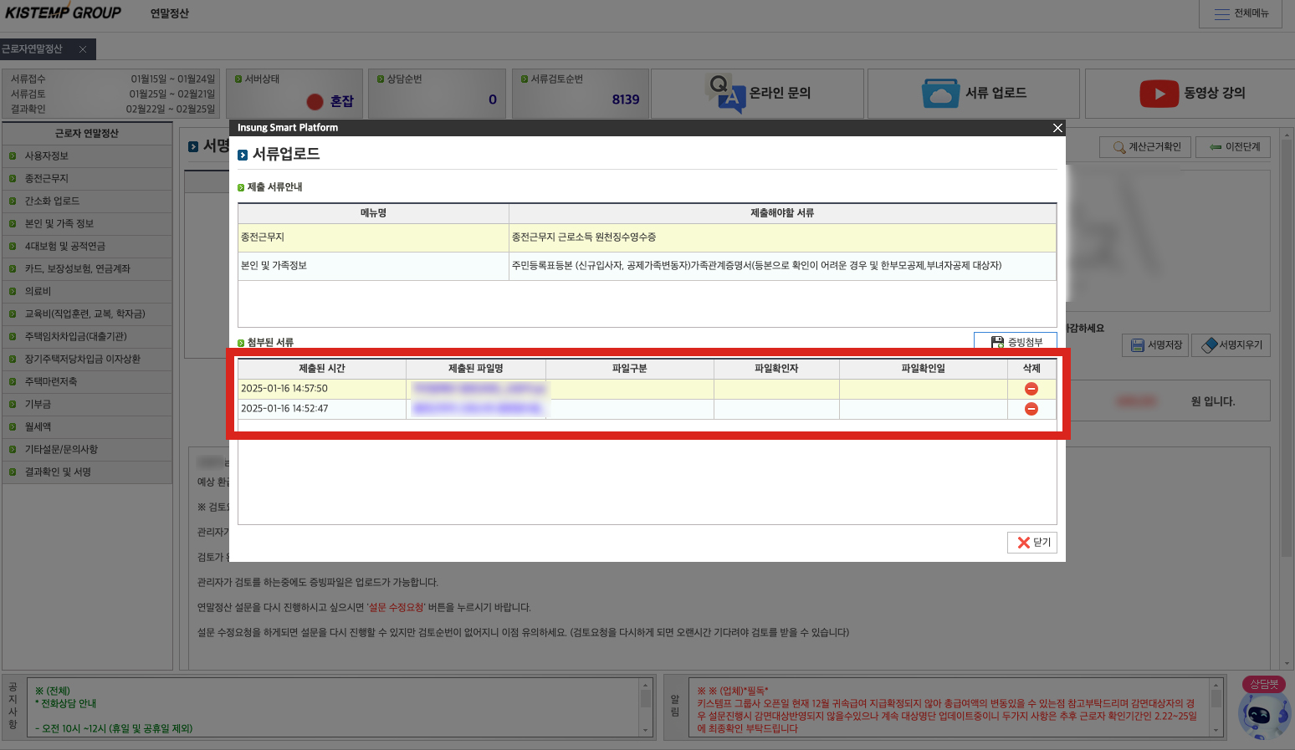
Task: Open 의료비 in the sidebar
Action: coord(87,292)
